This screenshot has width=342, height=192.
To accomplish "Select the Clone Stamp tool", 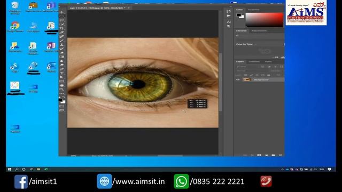I will tap(62, 45).
